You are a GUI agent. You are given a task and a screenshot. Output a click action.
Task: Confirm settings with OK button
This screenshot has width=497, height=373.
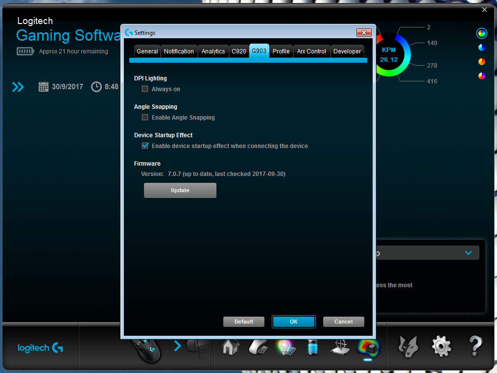[293, 322]
